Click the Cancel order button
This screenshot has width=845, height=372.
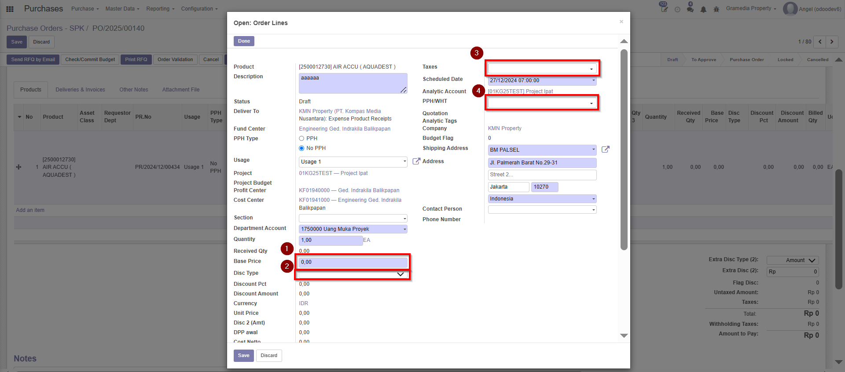(211, 59)
